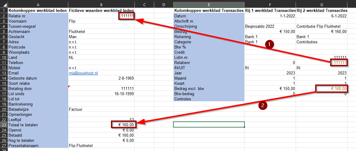356x151 pixels.
Task: Select the Betaald amount '€ 160,00'
Action: [x=101, y=135]
